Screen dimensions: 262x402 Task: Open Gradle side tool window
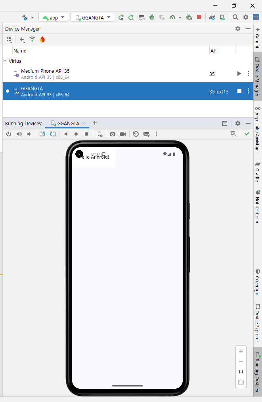tap(257, 171)
